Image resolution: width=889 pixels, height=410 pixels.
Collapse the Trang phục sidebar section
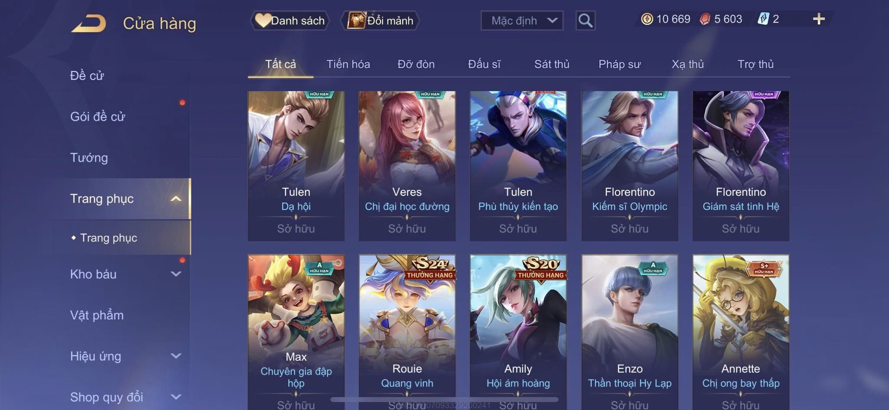pos(176,199)
